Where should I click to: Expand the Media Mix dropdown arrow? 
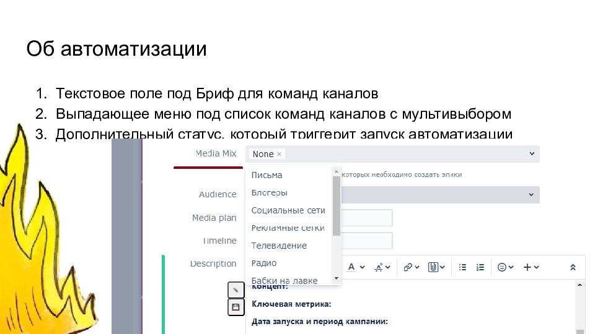tap(531, 153)
